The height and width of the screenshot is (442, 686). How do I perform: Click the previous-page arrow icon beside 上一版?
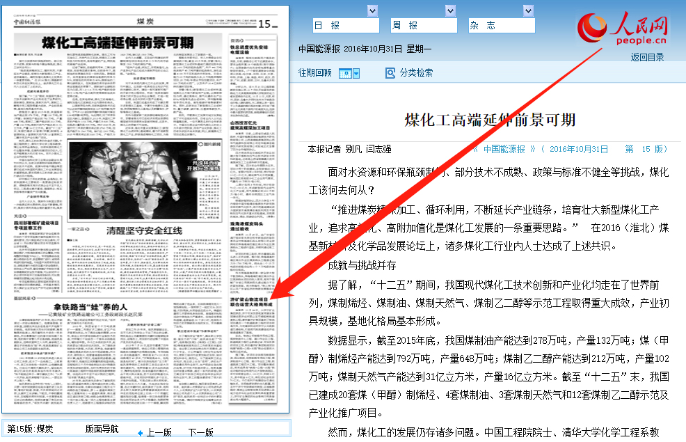pos(140,433)
